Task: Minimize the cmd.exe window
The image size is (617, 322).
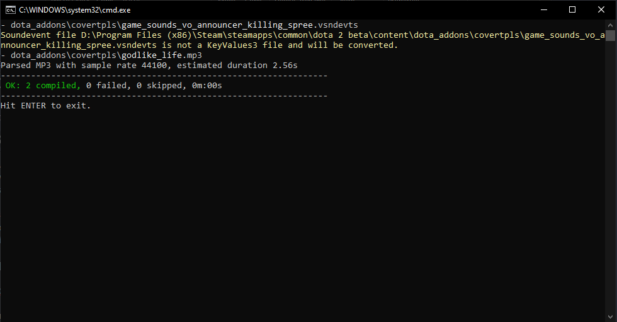Action: click(543, 9)
